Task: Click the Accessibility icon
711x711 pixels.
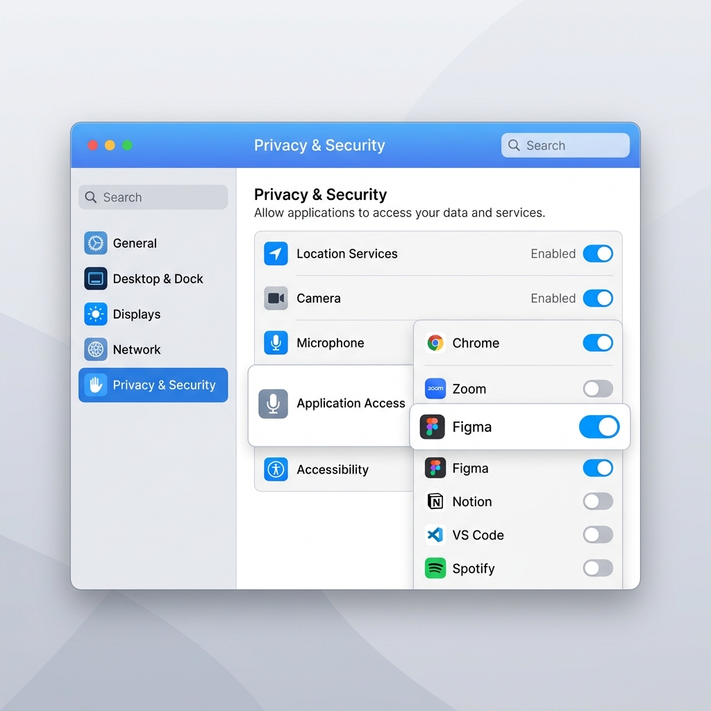Action: [x=276, y=469]
